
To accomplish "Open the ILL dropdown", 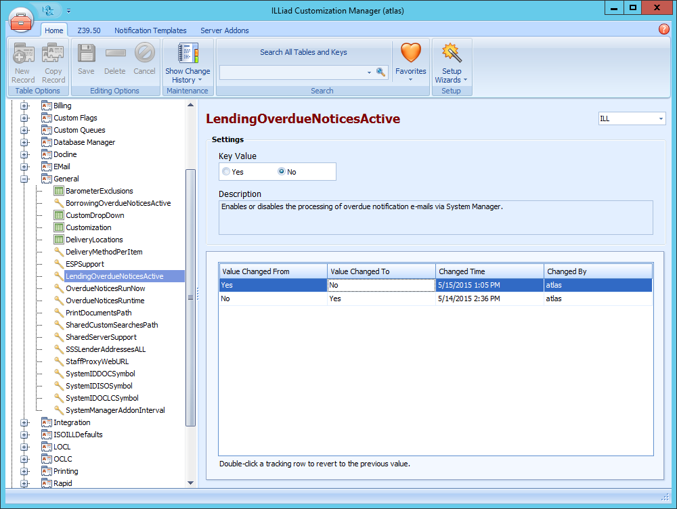I will [632, 118].
